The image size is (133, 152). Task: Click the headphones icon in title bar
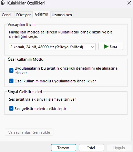[x=2, y=3]
